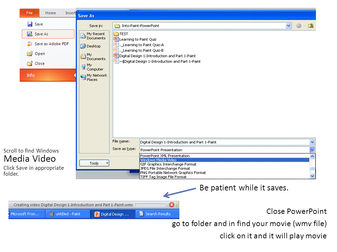337x252 pixels.
Task: Click the TEST folder icon
Action: pos(116,34)
